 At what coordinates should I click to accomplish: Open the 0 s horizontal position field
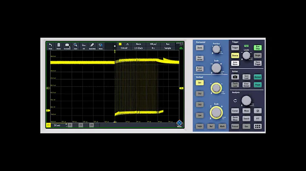(153, 48)
